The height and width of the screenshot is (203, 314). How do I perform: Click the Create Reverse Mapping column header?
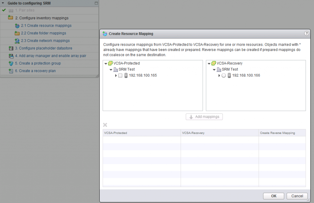pyautogui.click(x=282, y=133)
